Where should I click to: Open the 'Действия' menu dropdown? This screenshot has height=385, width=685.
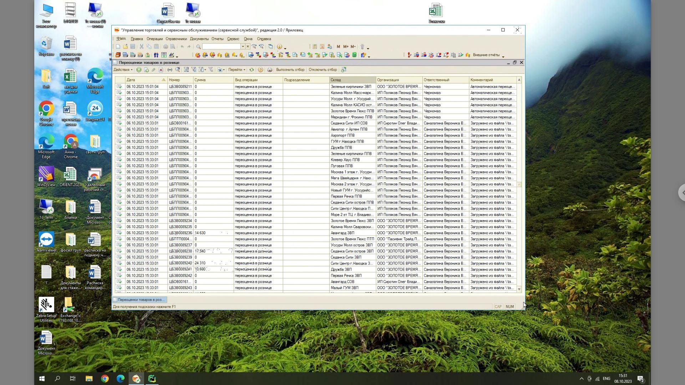(x=123, y=70)
